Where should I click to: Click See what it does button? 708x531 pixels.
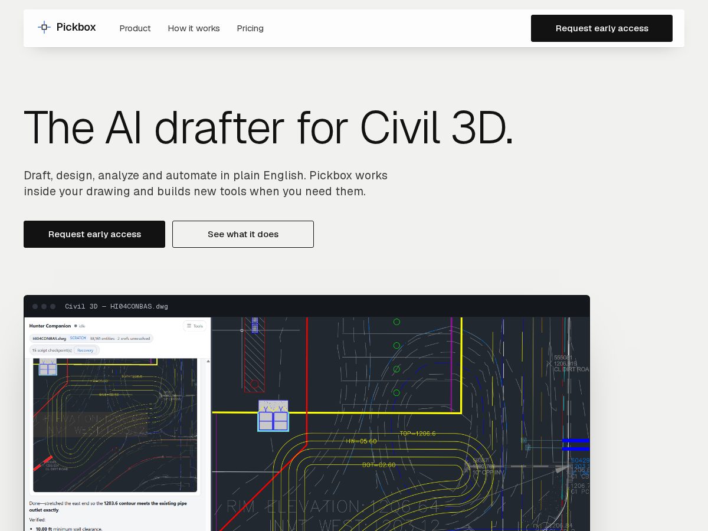click(x=243, y=234)
